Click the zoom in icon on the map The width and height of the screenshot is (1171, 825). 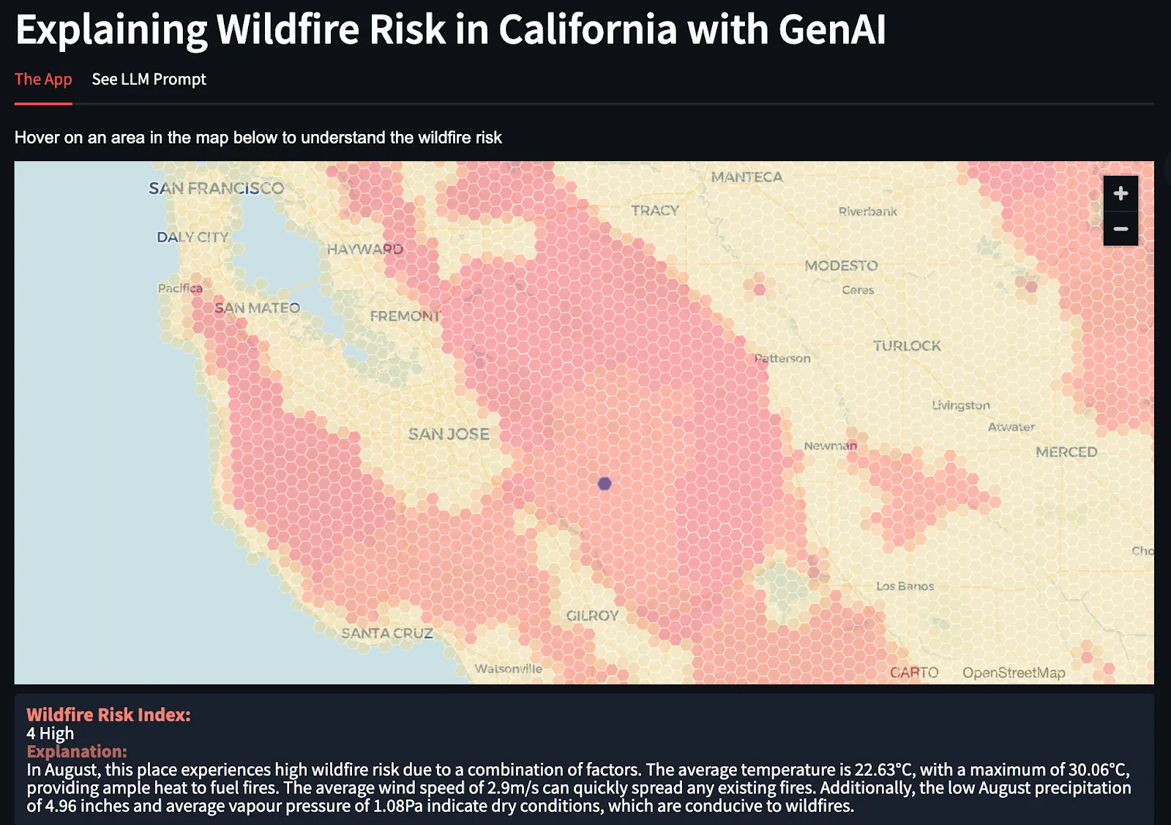[1120, 193]
